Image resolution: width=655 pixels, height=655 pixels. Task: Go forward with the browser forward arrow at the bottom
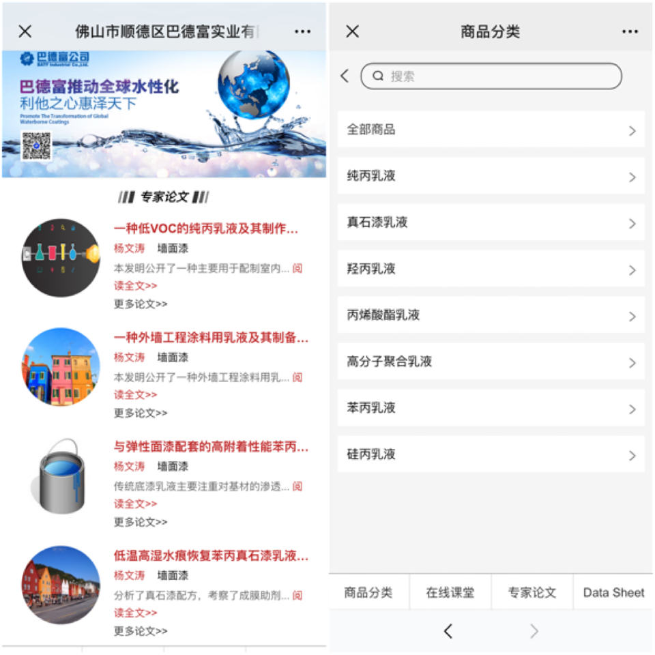coord(534,631)
